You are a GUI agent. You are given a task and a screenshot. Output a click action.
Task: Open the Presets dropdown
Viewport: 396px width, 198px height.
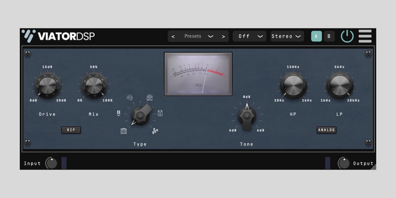(193, 36)
